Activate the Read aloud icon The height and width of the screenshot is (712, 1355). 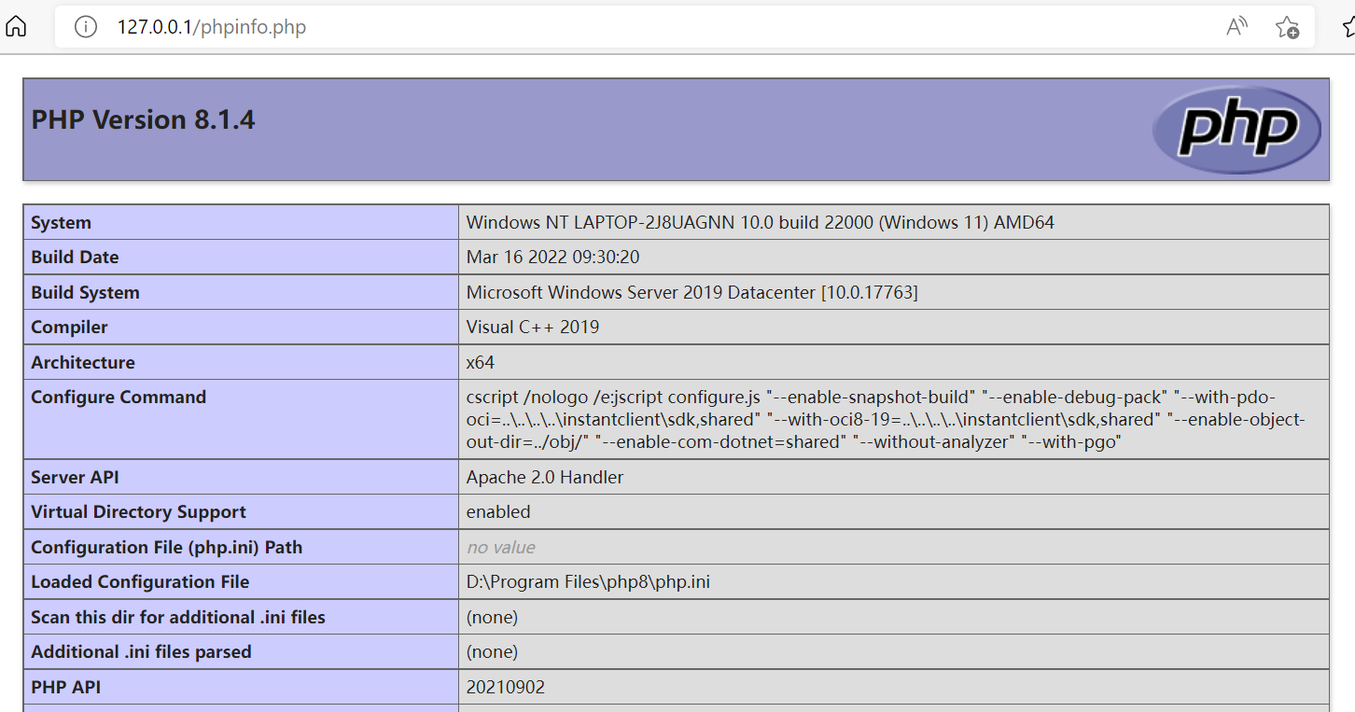(1236, 27)
